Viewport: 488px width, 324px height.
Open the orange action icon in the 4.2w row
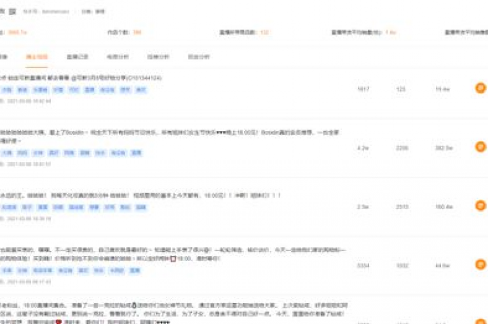tap(480, 147)
